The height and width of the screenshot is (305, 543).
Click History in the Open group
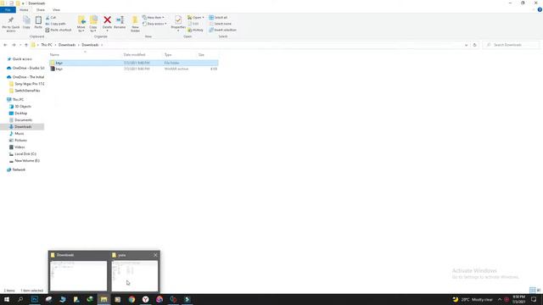click(x=196, y=30)
